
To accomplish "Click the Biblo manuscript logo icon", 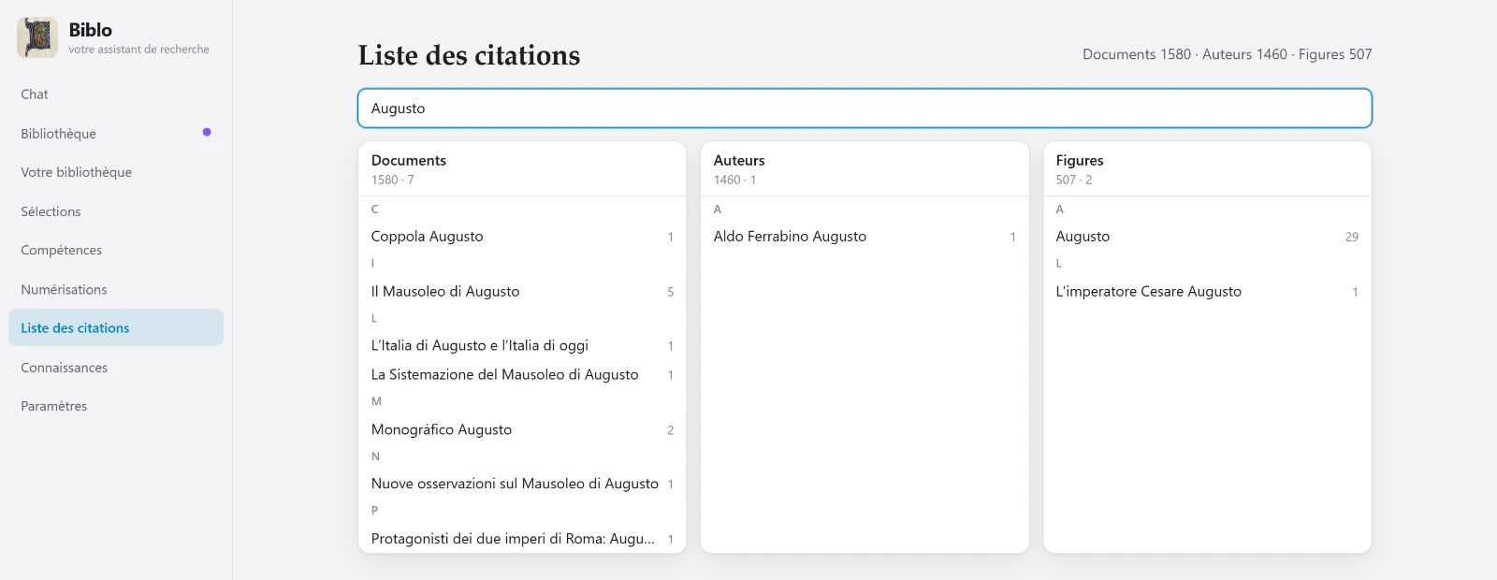I will point(37,37).
